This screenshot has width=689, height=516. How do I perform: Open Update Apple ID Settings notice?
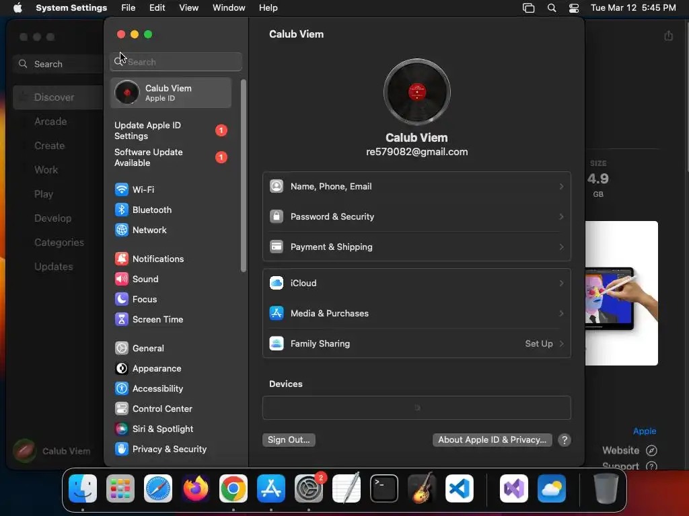tap(170, 131)
